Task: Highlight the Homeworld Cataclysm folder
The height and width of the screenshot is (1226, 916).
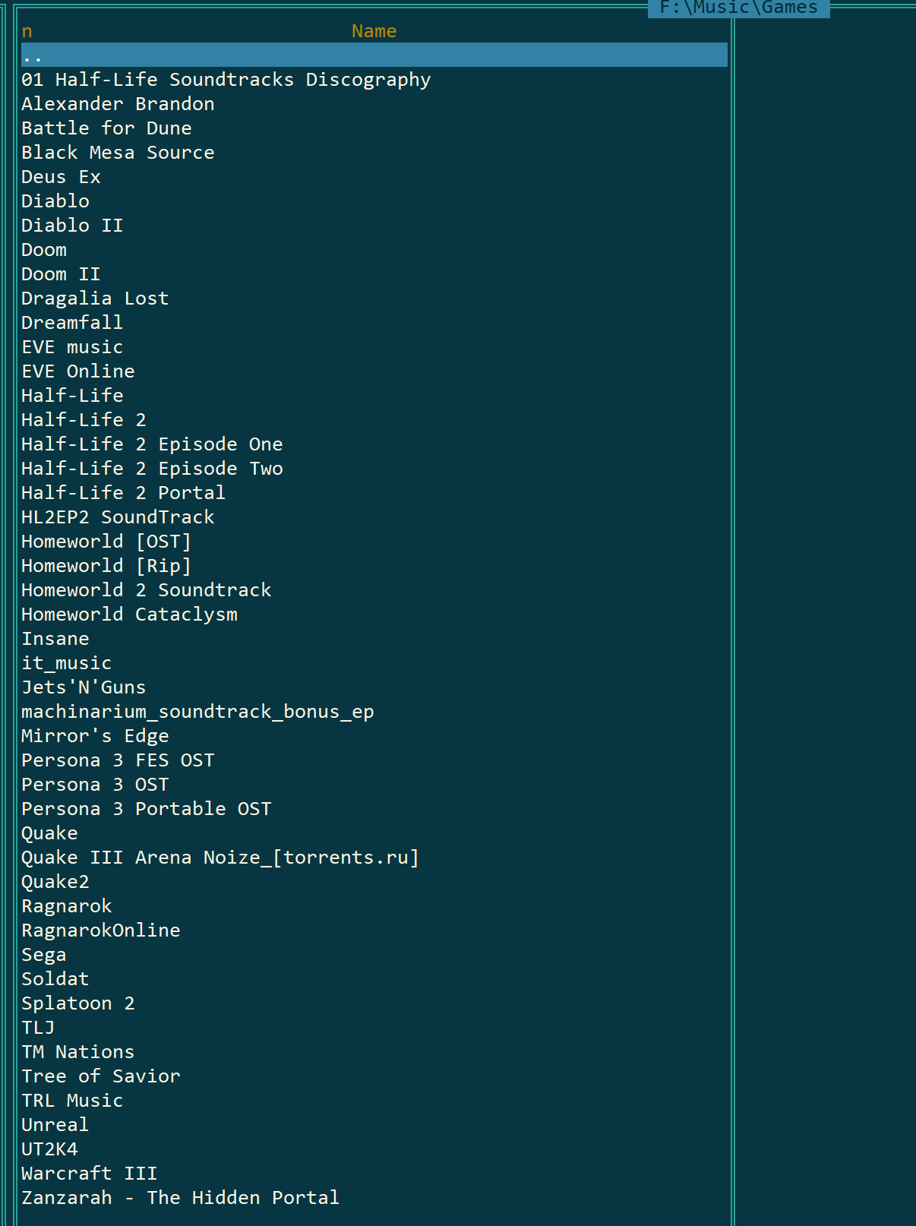Action: point(129,615)
